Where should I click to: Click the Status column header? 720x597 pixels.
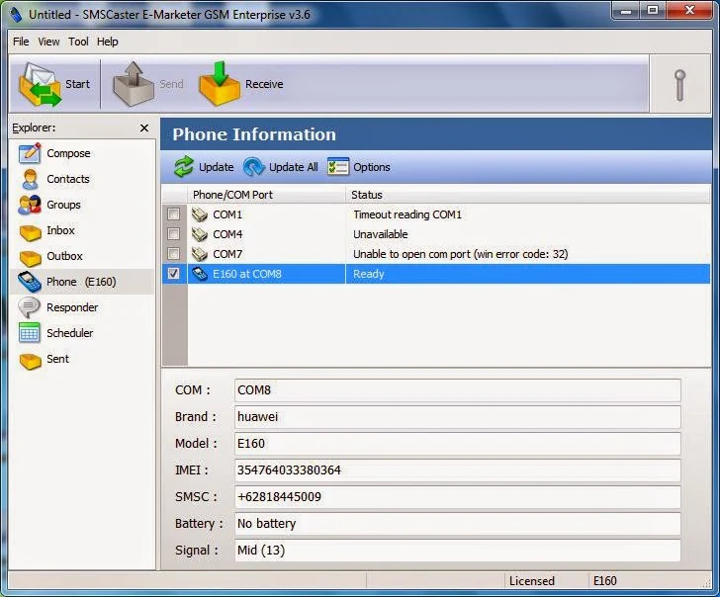pyautogui.click(x=527, y=195)
